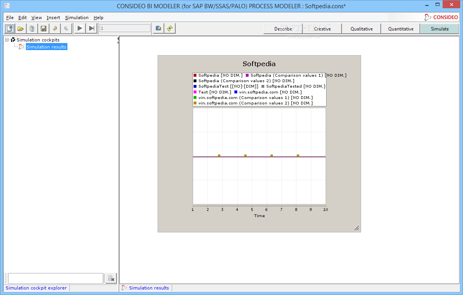This screenshot has width=463, height=295.
Task: Start the simulation with the Play button
Action: pos(80,29)
